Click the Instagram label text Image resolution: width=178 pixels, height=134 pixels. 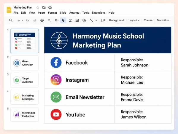77,80
